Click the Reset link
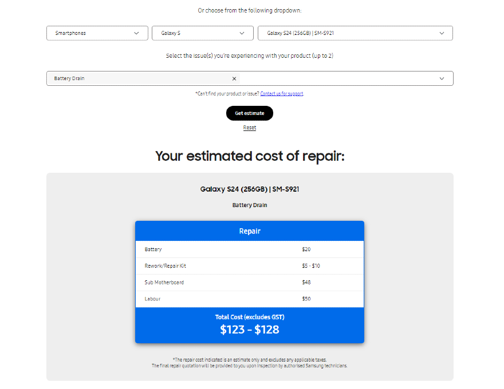Viewport: 504px width, 389px height. pyautogui.click(x=250, y=128)
